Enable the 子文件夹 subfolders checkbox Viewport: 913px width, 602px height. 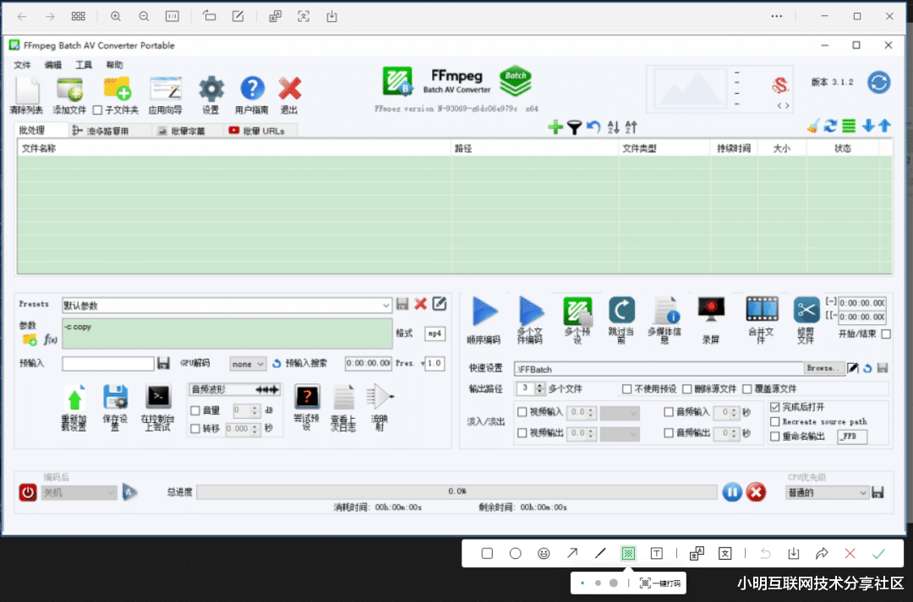98,110
